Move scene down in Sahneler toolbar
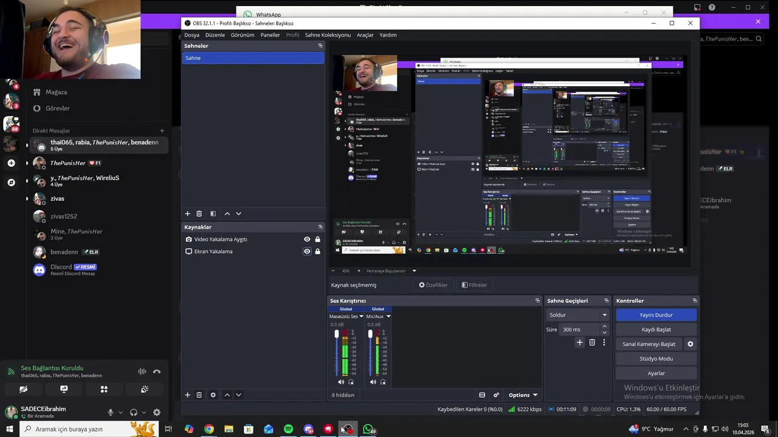 [x=238, y=214]
